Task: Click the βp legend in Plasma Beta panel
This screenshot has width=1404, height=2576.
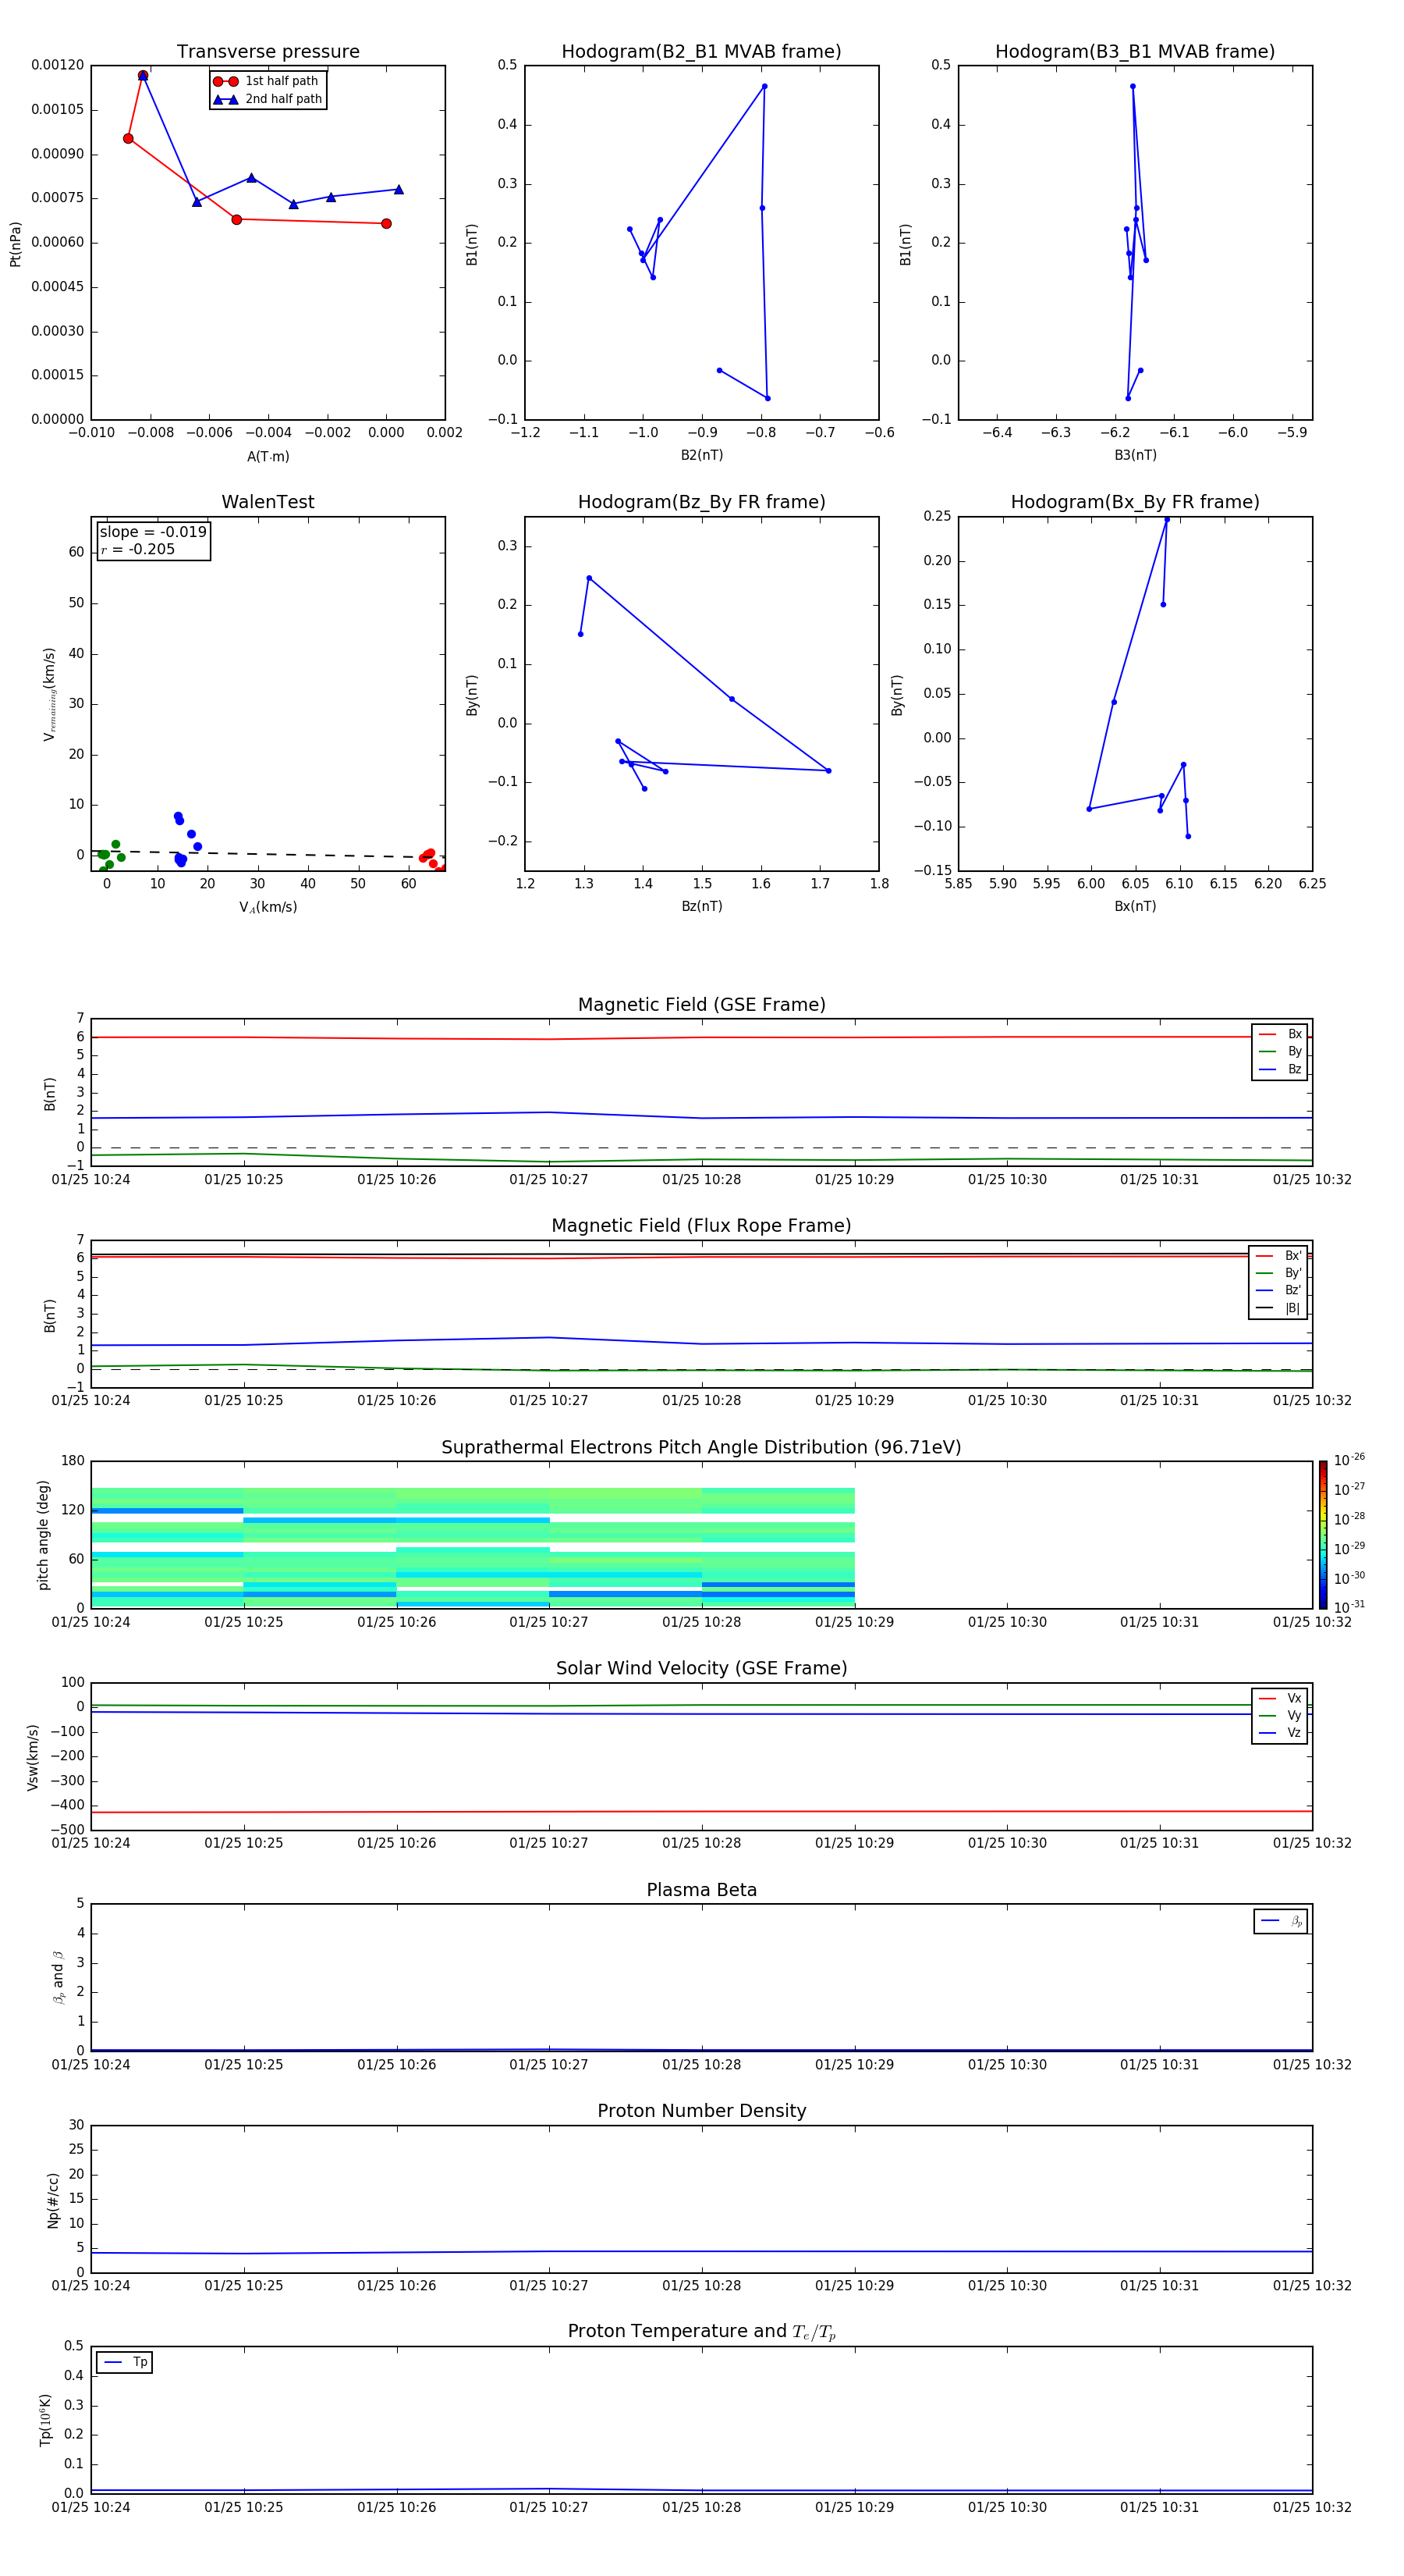Action: [1281, 1921]
